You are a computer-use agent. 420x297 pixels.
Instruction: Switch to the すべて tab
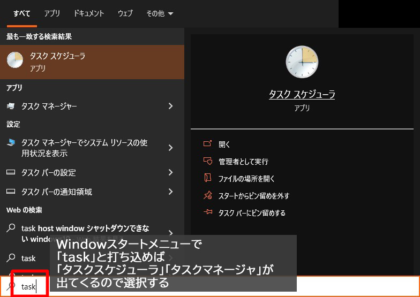click(x=21, y=13)
